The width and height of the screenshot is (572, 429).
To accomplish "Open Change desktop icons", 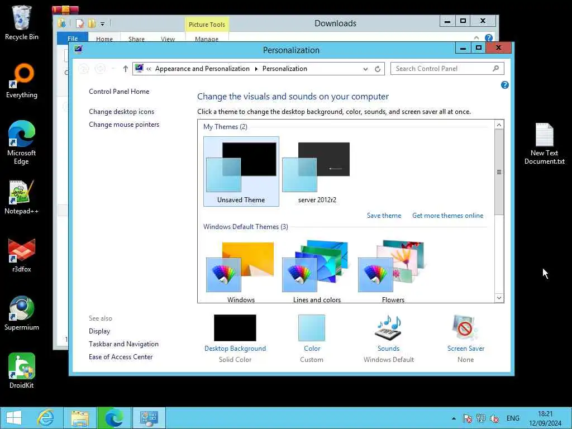I will pyautogui.click(x=121, y=112).
